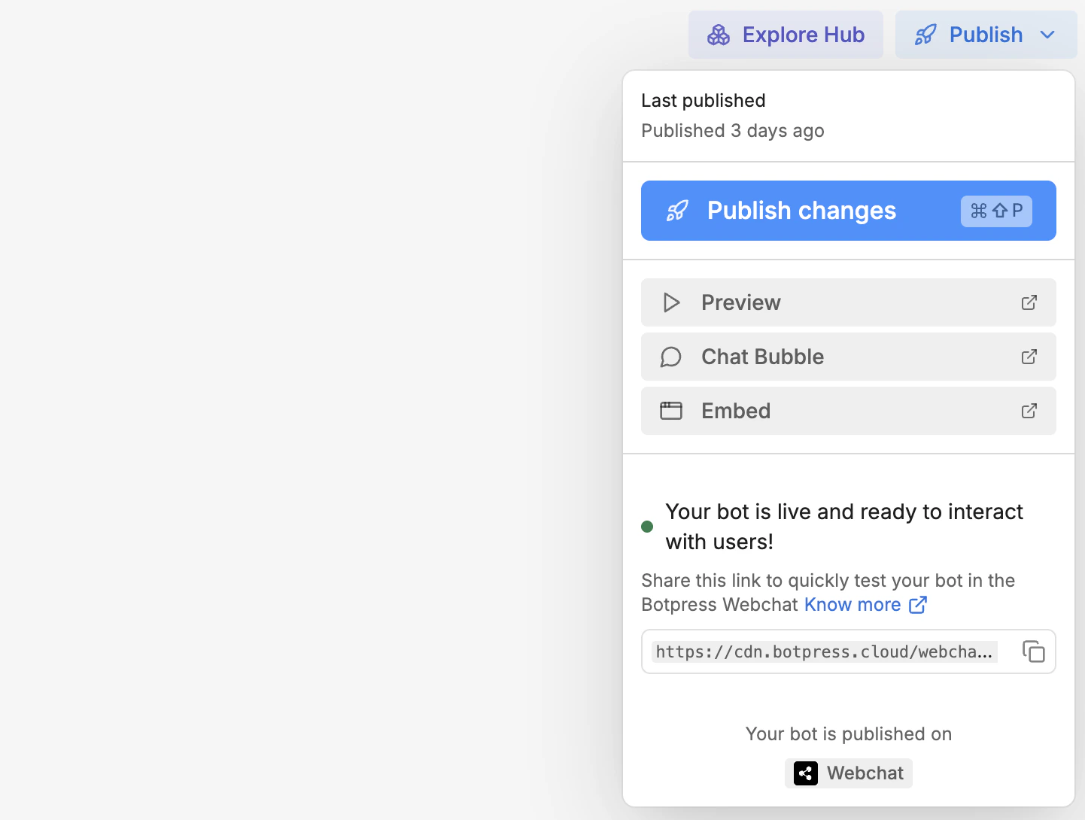Open the Preview option

click(x=848, y=302)
